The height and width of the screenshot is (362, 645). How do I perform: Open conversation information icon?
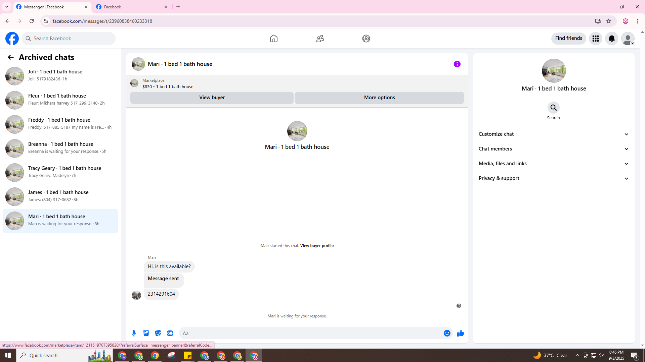pos(457,64)
